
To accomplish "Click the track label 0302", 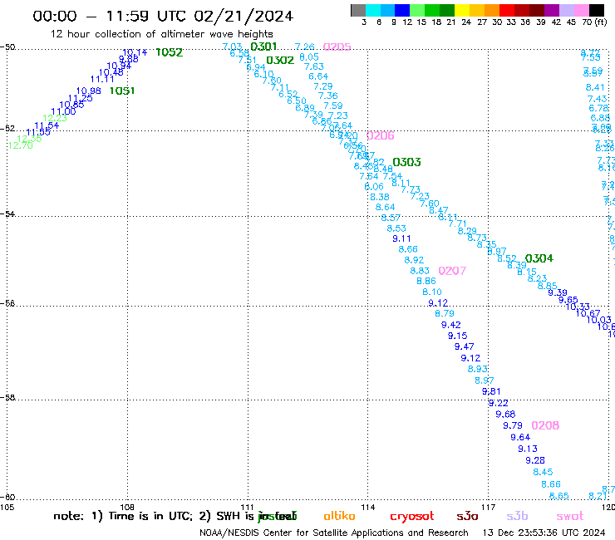I will click(280, 60).
